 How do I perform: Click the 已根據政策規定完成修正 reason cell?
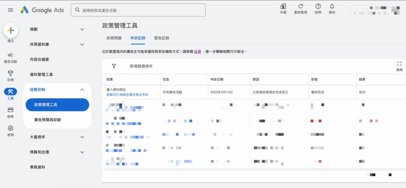click(x=270, y=92)
